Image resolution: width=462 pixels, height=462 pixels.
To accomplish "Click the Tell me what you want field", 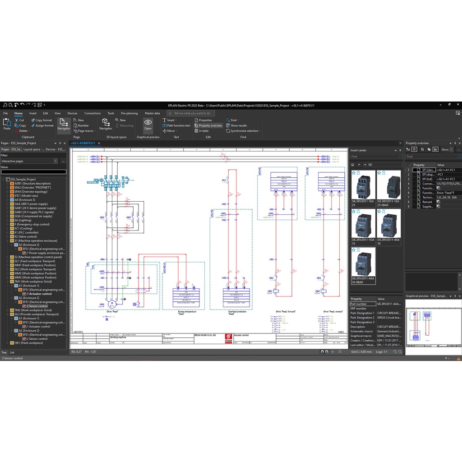I will [191, 113].
